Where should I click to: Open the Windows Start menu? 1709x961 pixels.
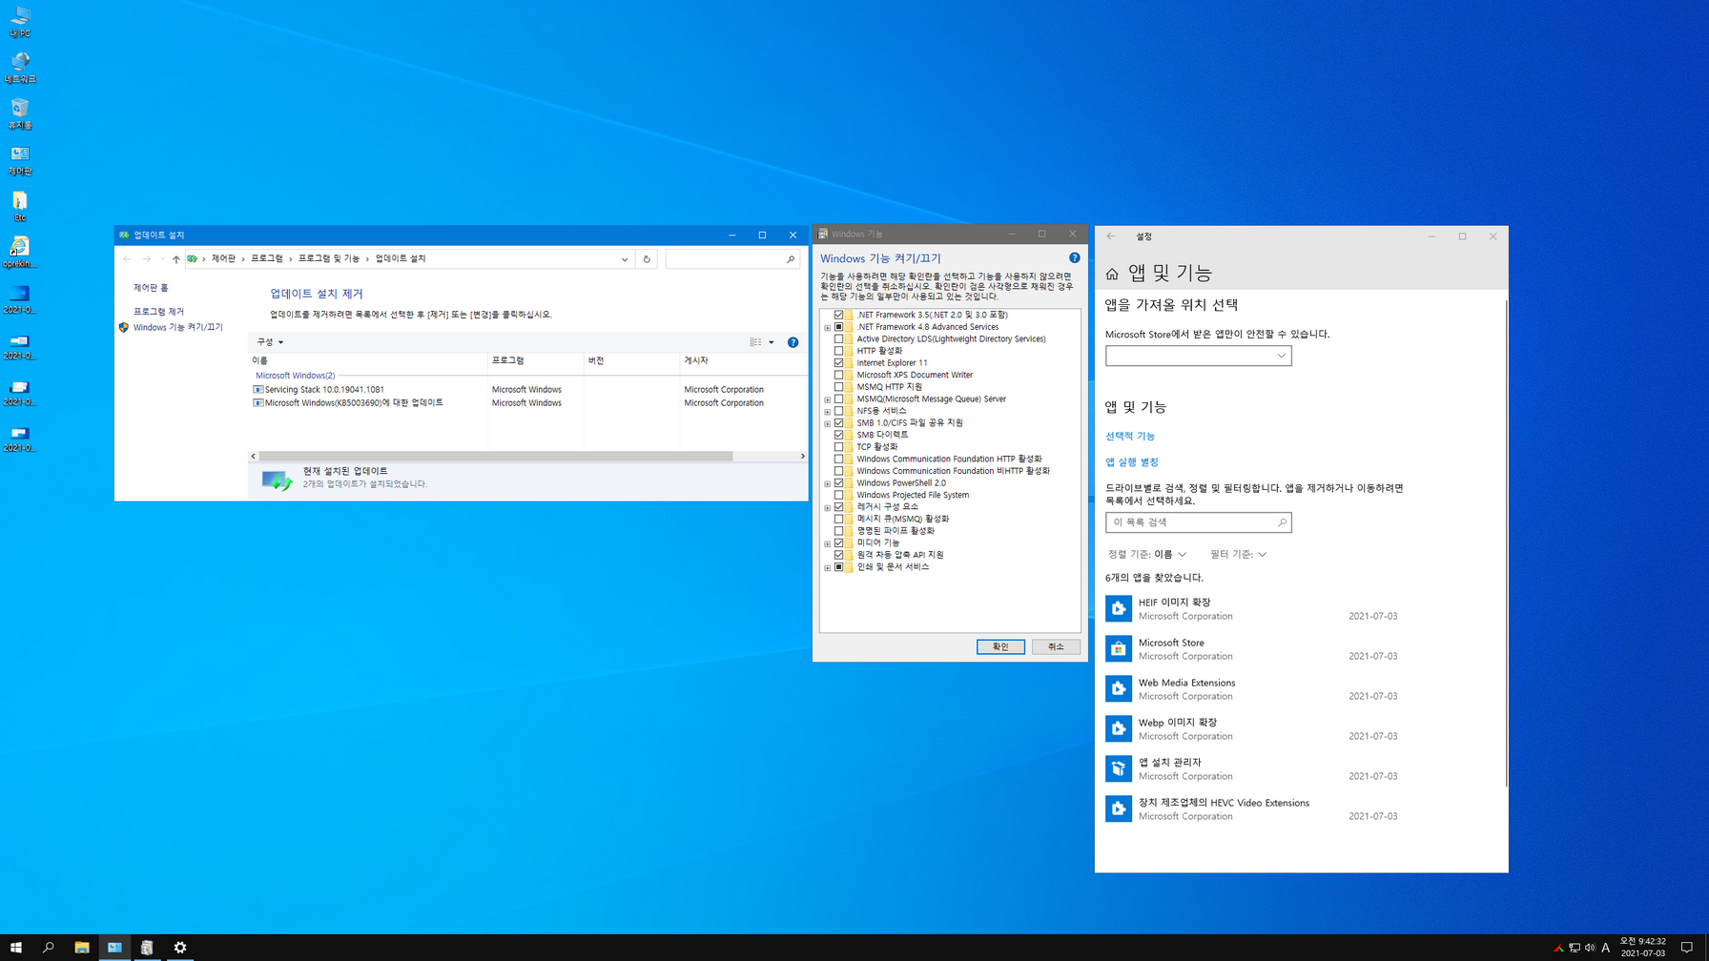click(x=15, y=948)
